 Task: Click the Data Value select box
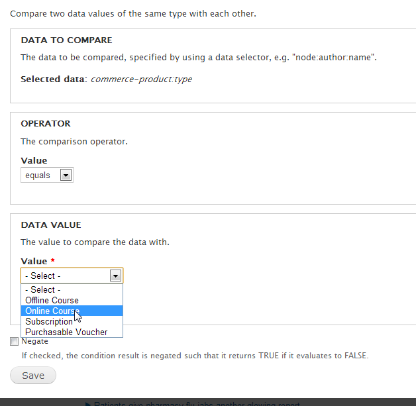click(66, 276)
